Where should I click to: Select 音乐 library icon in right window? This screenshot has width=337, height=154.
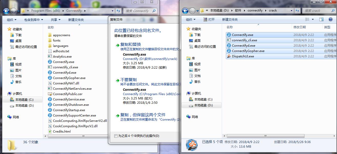point(191,82)
